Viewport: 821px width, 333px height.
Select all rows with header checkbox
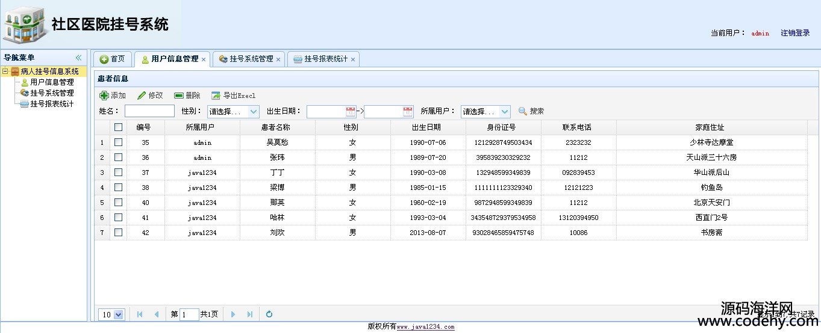(x=118, y=127)
